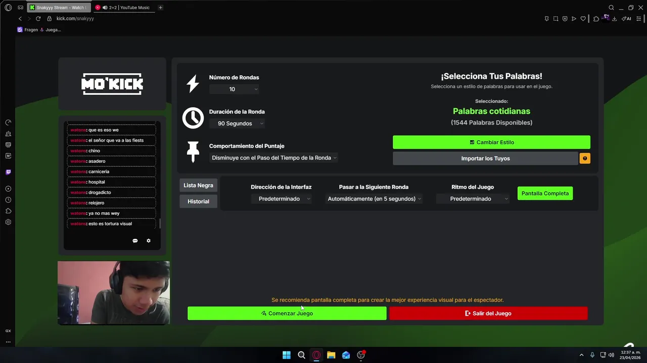The width and height of the screenshot is (647, 363).
Task: Open GX Control in the sidebar
Action: [8, 123]
